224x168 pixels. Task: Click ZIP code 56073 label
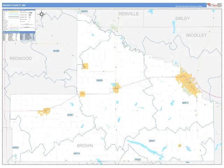[185, 103]
